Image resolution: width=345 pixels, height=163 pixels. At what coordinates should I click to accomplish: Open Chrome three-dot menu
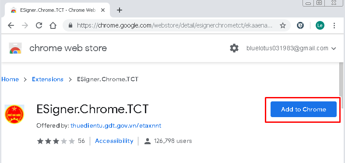[x=334, y=25]
